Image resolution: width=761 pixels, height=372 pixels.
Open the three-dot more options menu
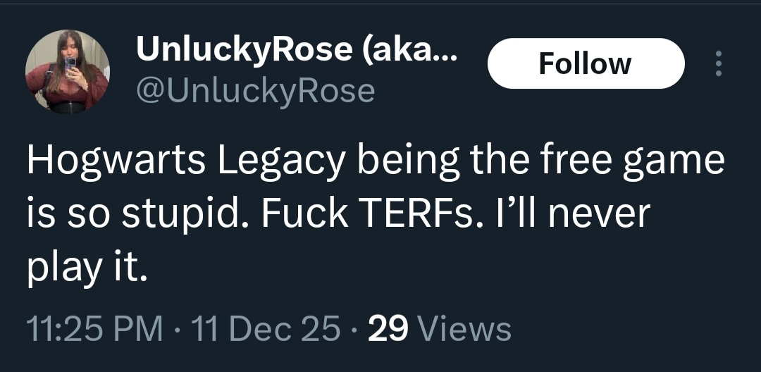(719, 63)
